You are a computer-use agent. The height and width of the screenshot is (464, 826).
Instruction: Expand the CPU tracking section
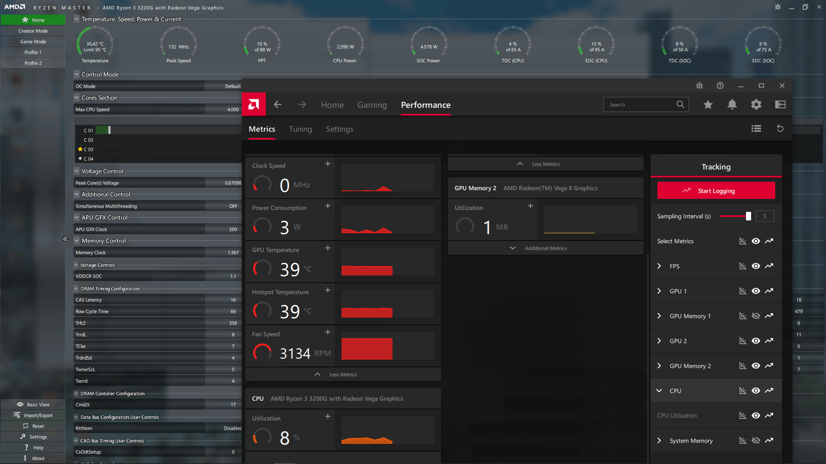(x=659, y=391)
